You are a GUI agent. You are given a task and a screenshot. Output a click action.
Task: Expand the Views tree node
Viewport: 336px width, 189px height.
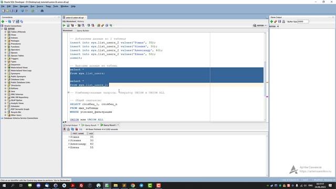pyautogui.click(x=6, y=35)
